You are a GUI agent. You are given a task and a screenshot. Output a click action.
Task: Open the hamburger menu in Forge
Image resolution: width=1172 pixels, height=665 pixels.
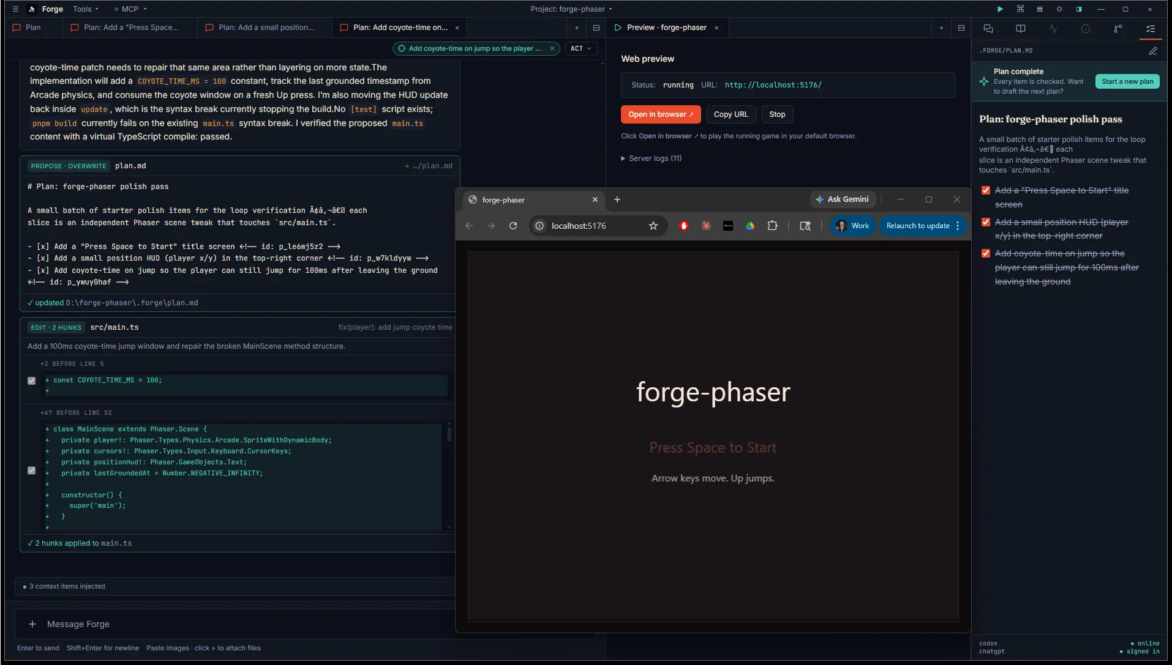[16, 9]
